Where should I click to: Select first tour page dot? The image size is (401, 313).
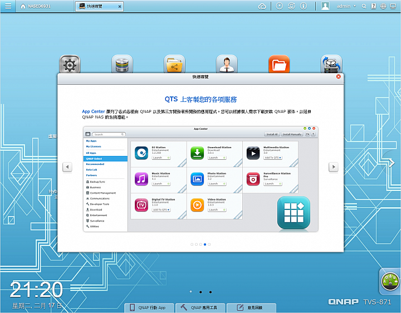point(192,244)
